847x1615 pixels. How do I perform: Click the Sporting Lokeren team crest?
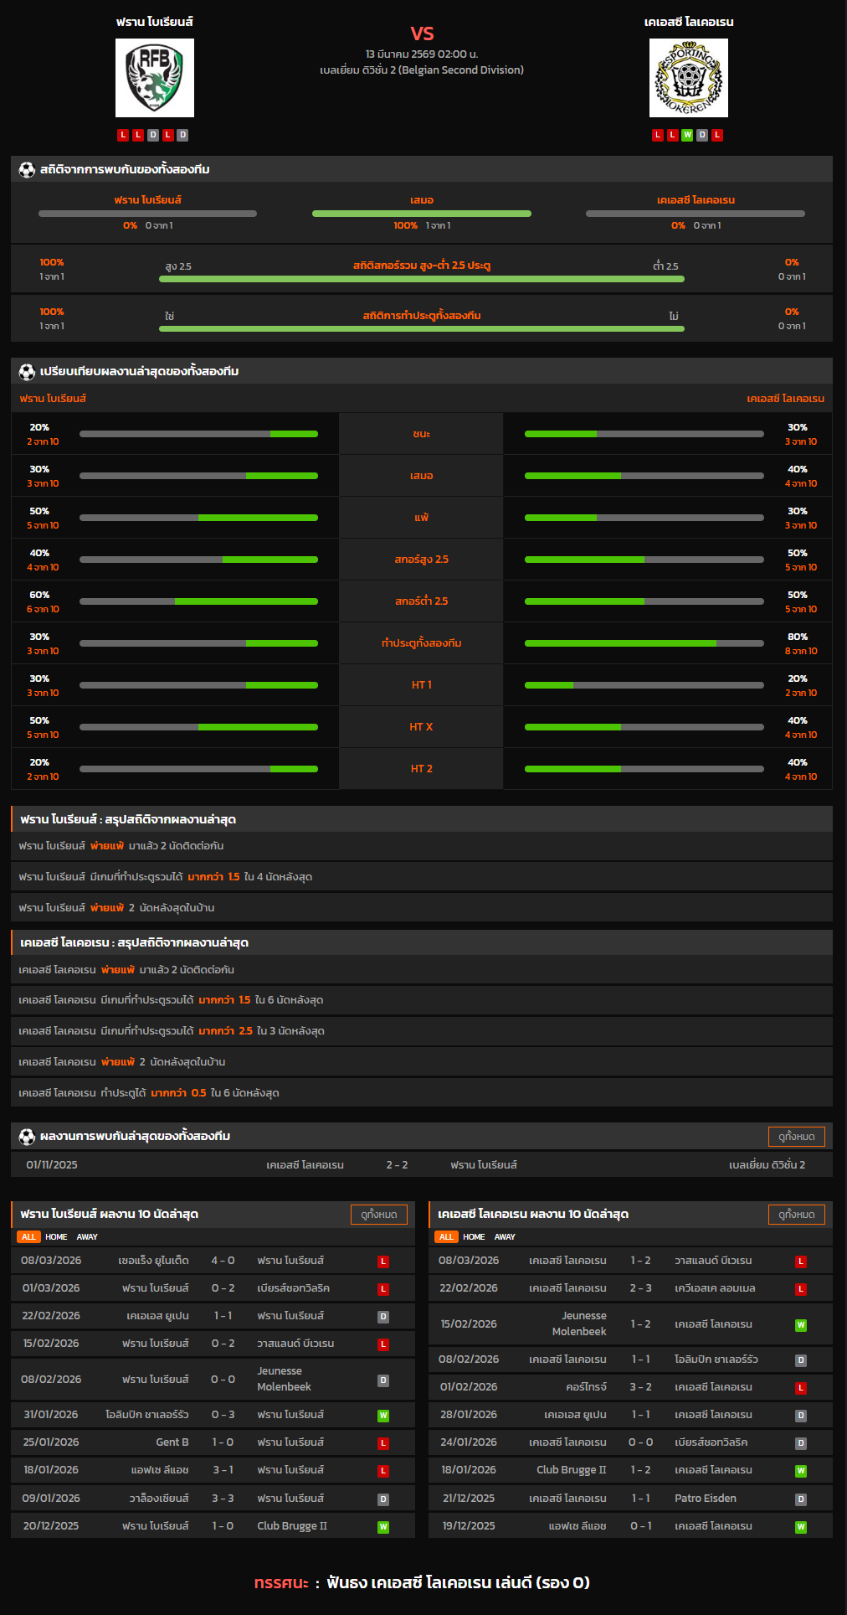tap(688, 78)
